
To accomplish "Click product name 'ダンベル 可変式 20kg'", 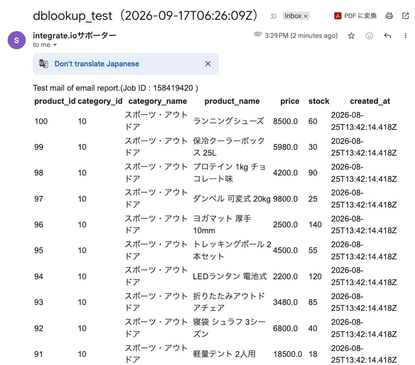I will click(x=231, y=199).
